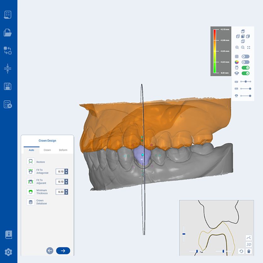
Task: Click the next arrow button
Action: tap(63, 251)
